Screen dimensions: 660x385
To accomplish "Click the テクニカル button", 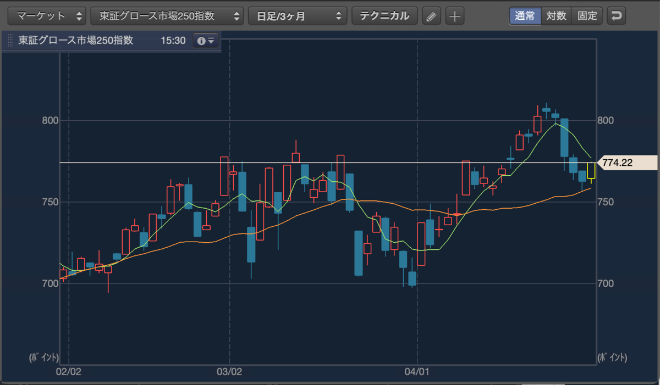I will 384,15.
